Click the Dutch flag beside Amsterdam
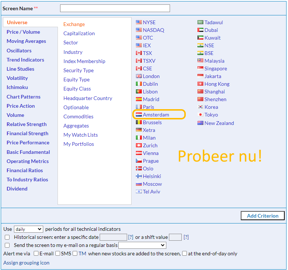Screen dimensions: 288x270 coord(139,115)
